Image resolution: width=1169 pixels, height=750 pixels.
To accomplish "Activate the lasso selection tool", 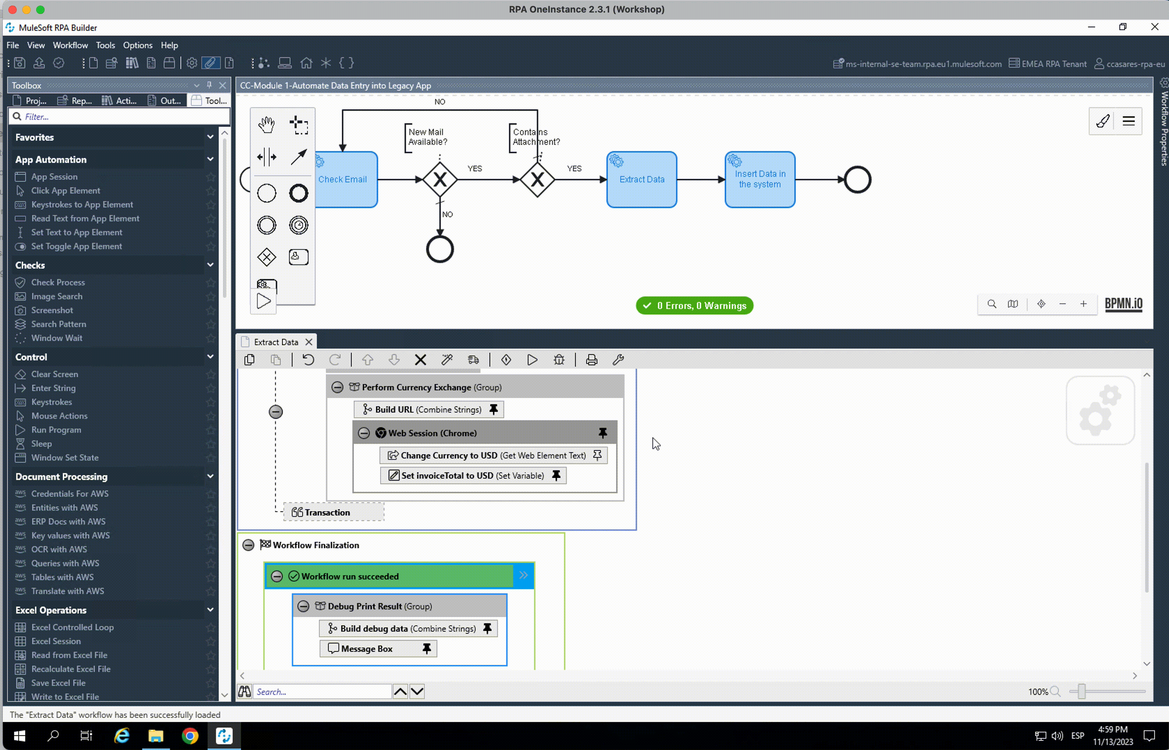I will pyautogui.click(x=298, y=125).
